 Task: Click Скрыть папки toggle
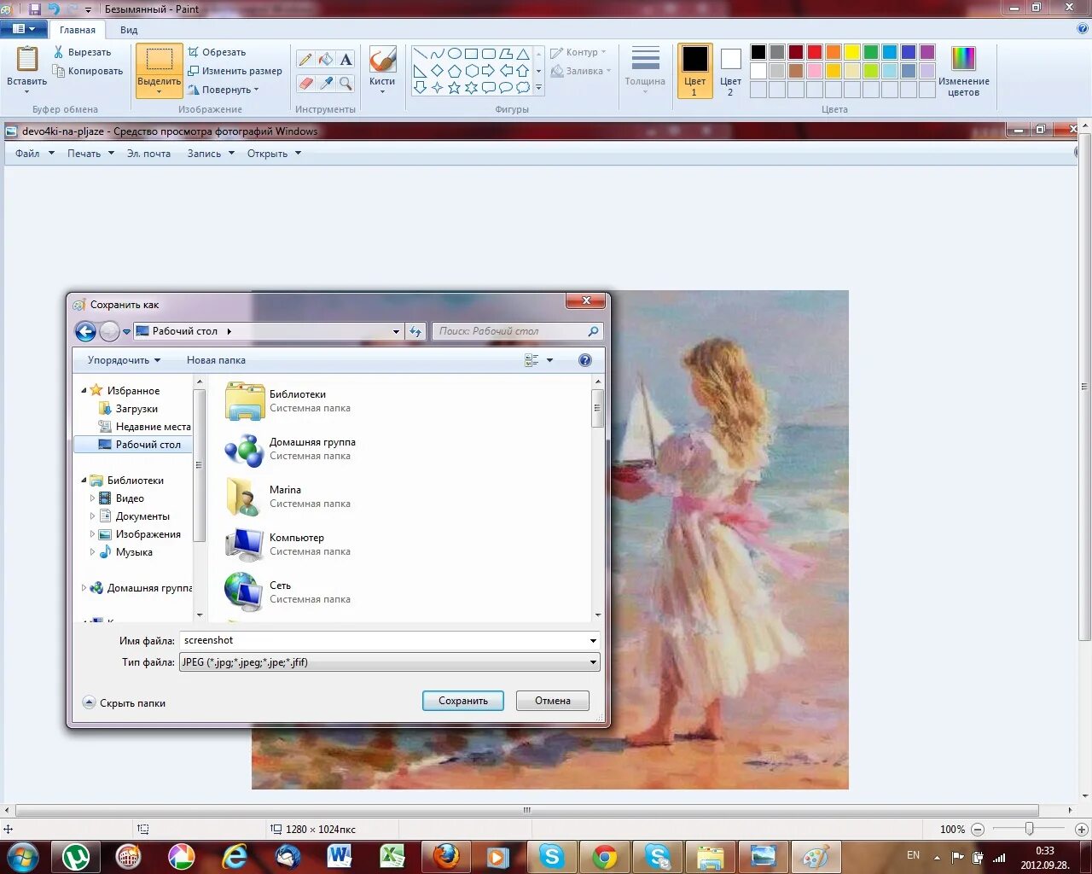tap(125, 703)
